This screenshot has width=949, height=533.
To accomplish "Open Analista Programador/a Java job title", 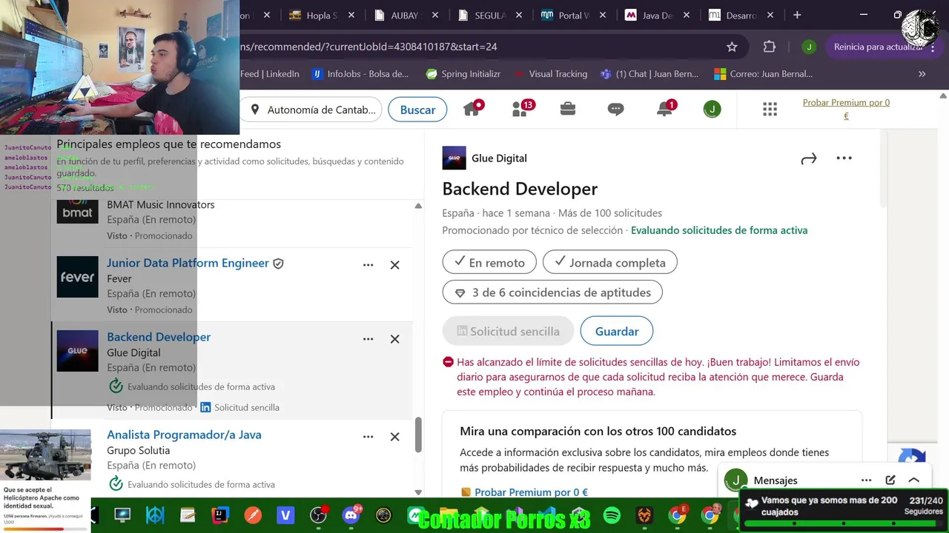I will pos(184,435).
